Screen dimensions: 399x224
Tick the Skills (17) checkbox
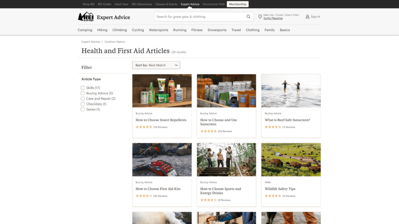point(83,87)
